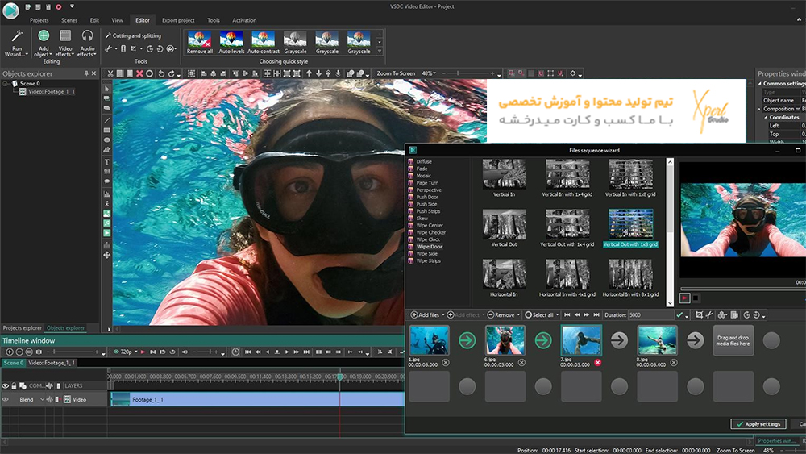The width and height of the screenshot is (806, 454).
Task: Open Audio effects headphones icon
Action: point(87,35)
